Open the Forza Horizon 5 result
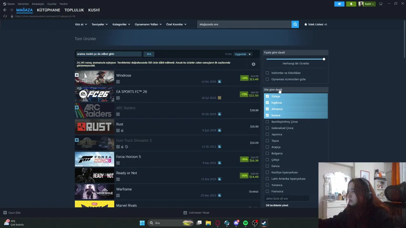406x228 pixels. click(167, 159)
